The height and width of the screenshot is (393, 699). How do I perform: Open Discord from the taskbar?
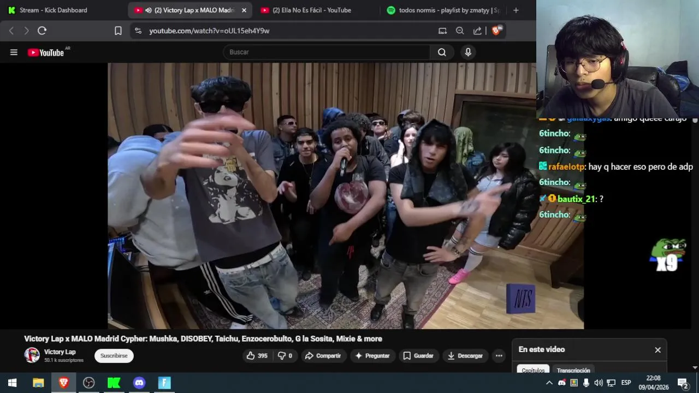139,383
